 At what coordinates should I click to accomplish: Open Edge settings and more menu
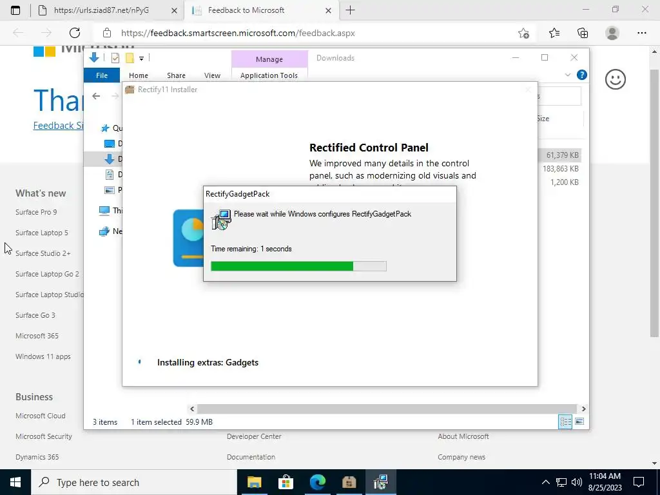pos(641,33)
